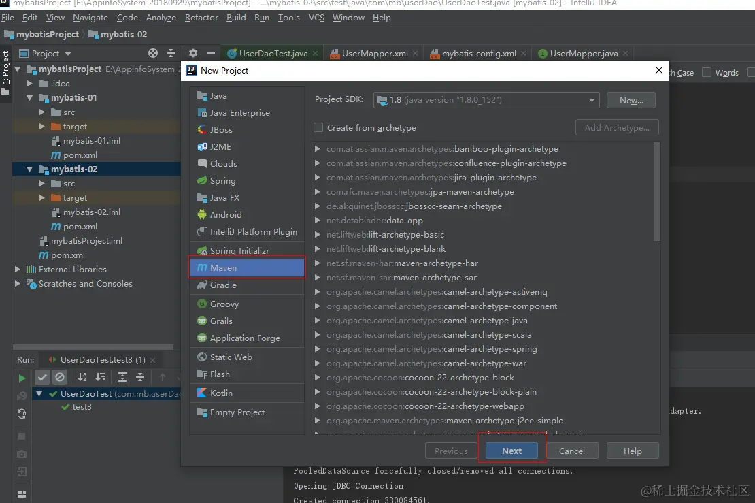
Task: Collapse the mybatis-02 module
Action: 29,169
